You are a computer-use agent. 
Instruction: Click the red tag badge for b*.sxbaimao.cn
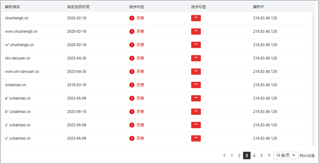pos(196,112)
